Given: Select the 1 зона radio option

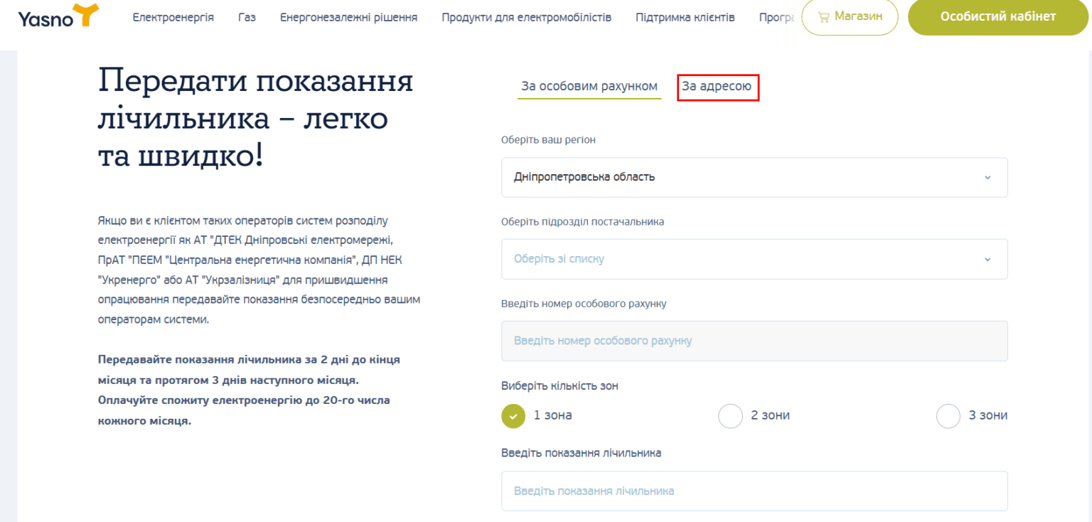Looking at the screenshot, I should pos(513,416).
